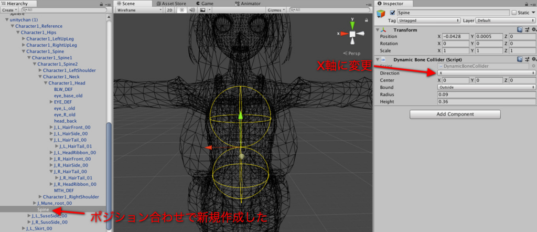
Task: Toggle 2D scene view mode
Action: point(169,10)
